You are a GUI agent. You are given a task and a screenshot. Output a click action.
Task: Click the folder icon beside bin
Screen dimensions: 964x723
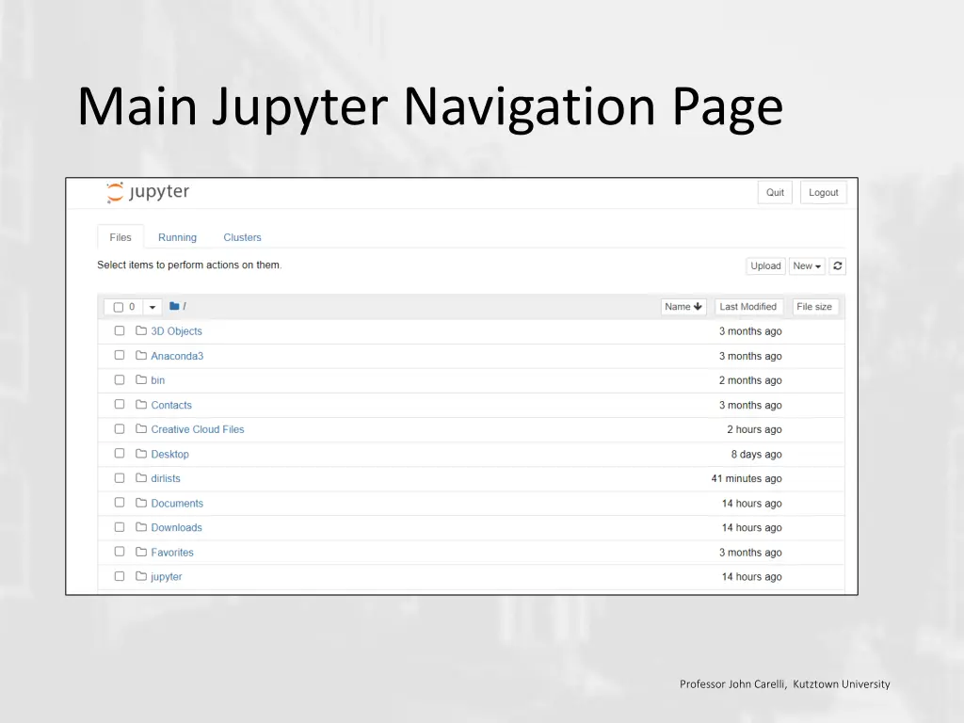coord(141,380)
